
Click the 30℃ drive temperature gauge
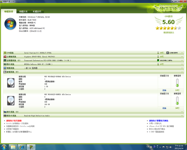coord(177,101)
